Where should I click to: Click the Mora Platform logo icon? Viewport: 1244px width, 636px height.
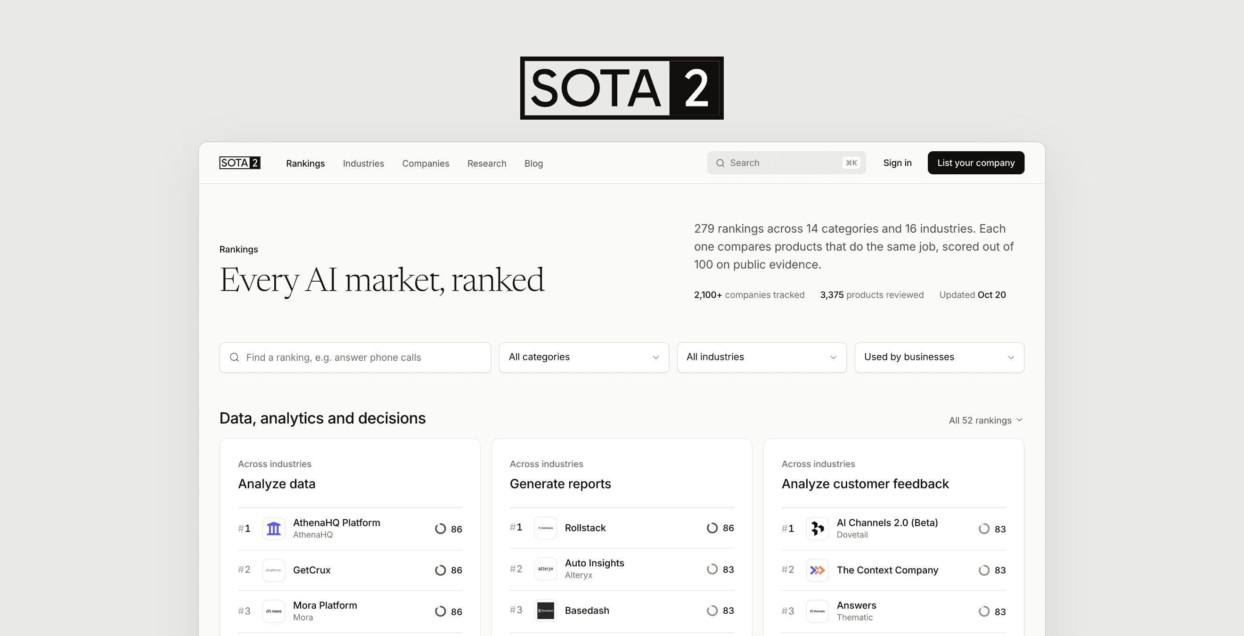274,611
